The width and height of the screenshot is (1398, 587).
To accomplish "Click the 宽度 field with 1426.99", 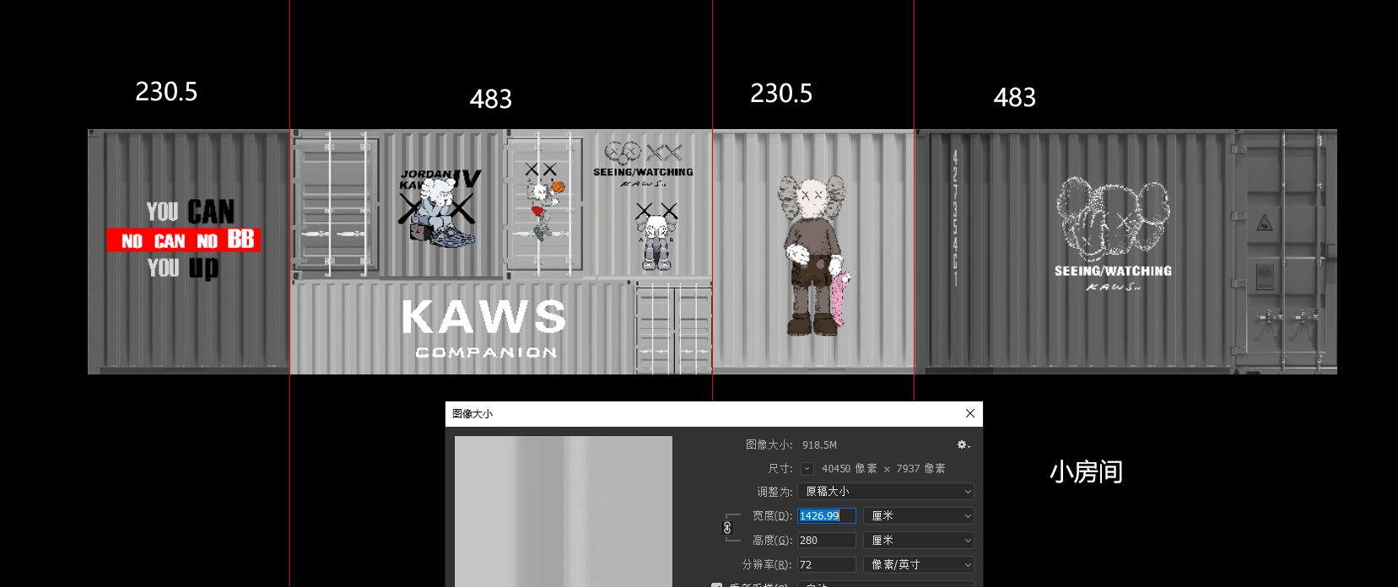I will coord(827,515).
